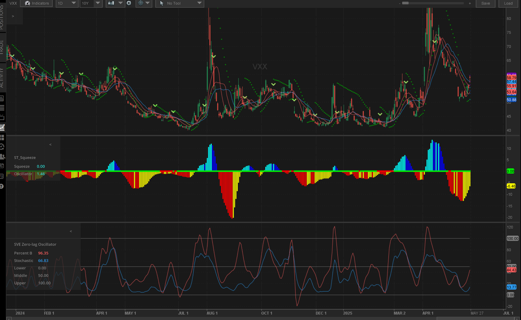Viewport: 521px width, 320px height.
Task: Click the history clock sidebar icon
Action: coord(2,146)
